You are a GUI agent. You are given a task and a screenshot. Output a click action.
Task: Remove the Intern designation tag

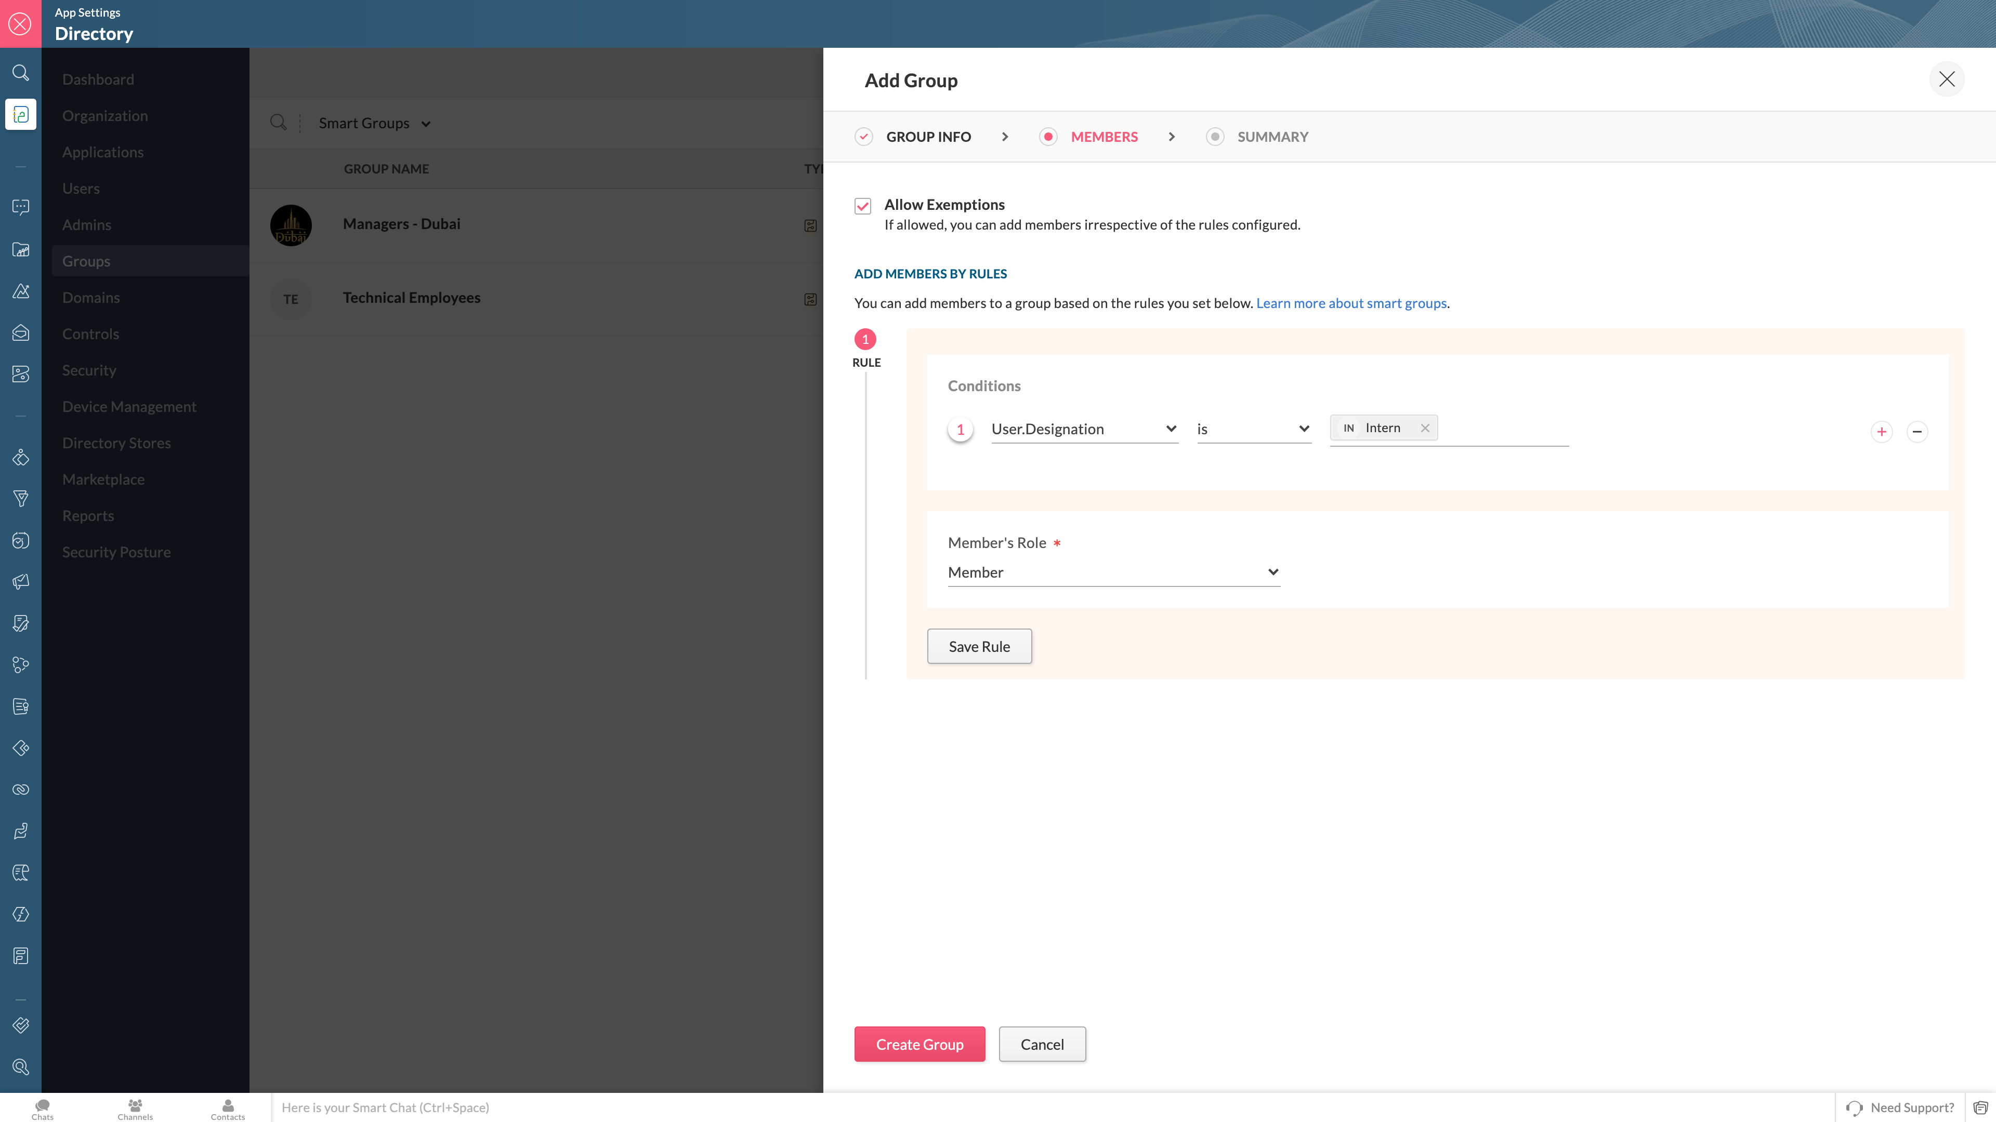tap(1425, 428)
